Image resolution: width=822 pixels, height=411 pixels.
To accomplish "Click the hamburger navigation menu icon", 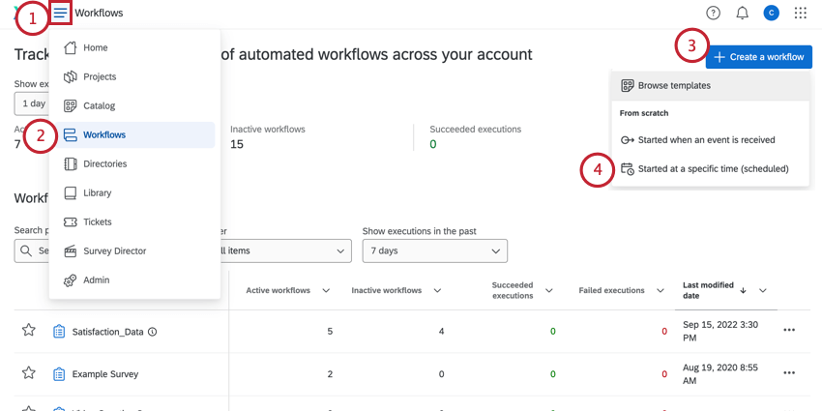I will (x=61, y=14).
